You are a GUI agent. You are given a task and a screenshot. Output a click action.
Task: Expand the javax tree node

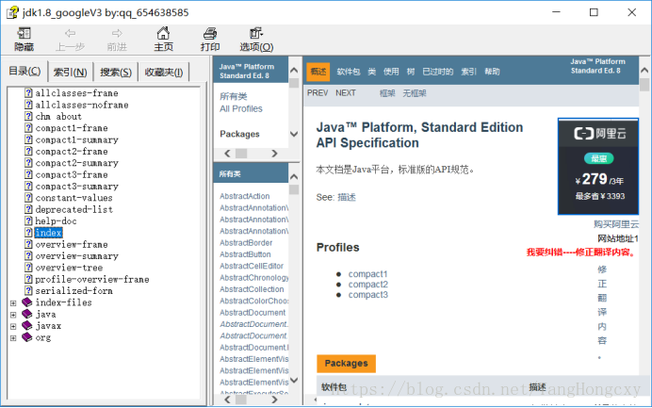[x=13, y=326]
